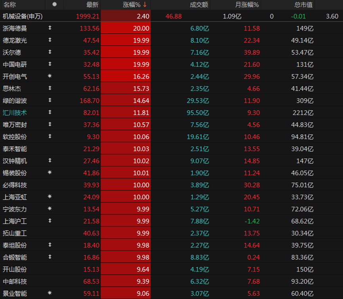The width and height of the screenshot is (343, 299).
Task: Click the circle dot column header icon
Action: tap(54, 4)
